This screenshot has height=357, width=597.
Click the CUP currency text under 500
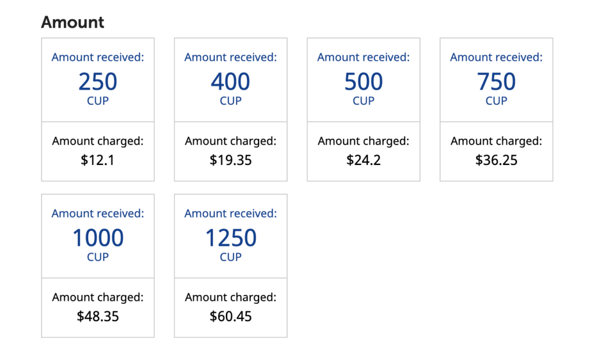click(x=363, y=101)
